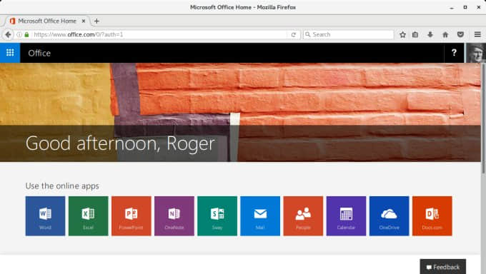Open the Word online app tile

pyautogui.click(x=45, y=215)
